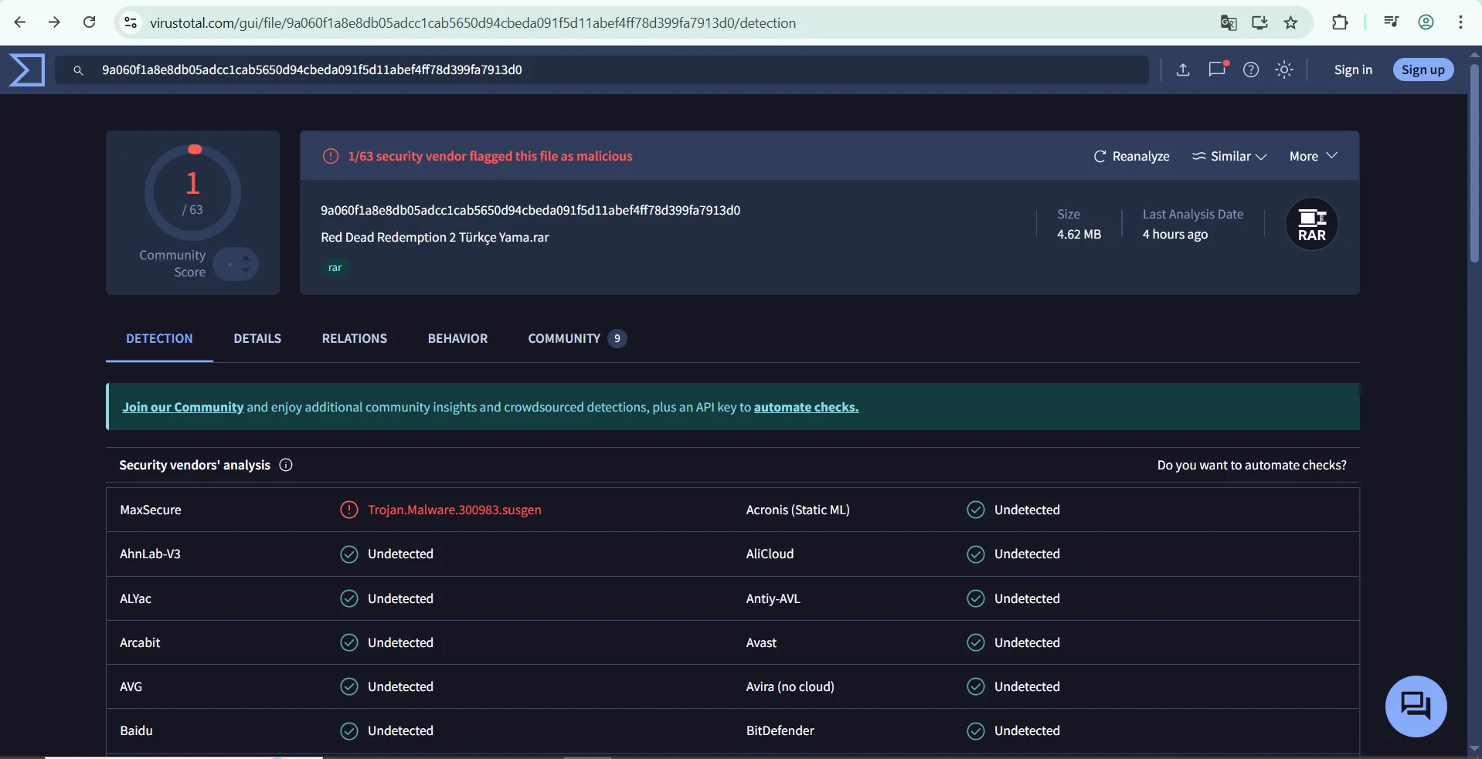Click the Antiy-AVL vendor name
Viewport: 1482px width, 759px height.
click(773, 598)
